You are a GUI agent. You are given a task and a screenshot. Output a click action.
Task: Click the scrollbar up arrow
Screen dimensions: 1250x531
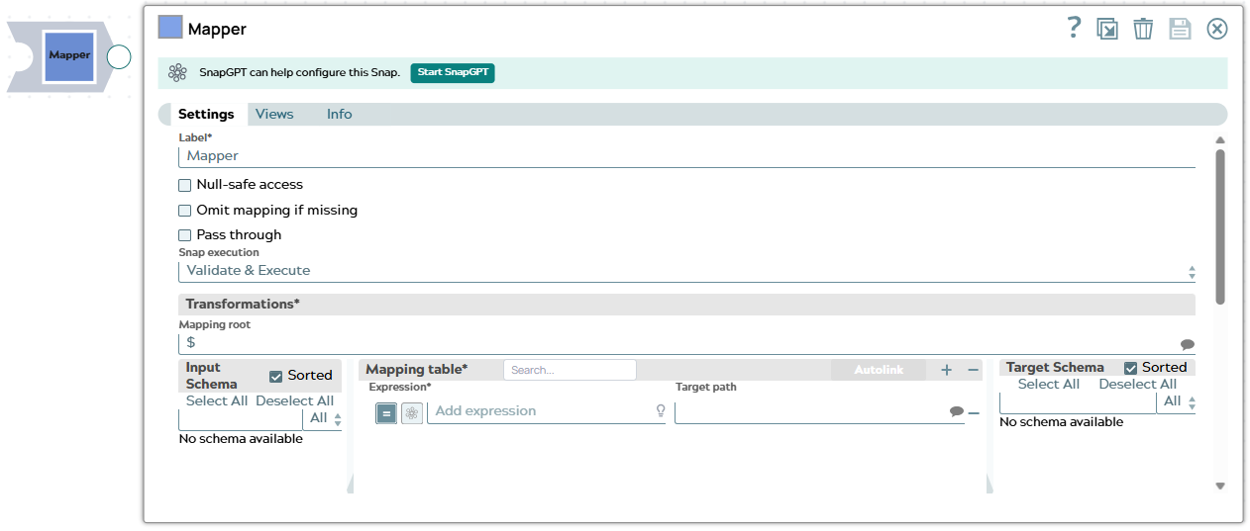tap(1220, 140)
